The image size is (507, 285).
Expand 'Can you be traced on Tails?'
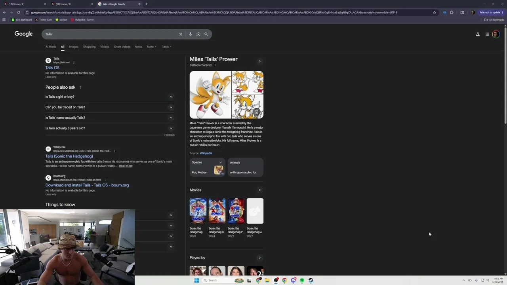point(110,107)
